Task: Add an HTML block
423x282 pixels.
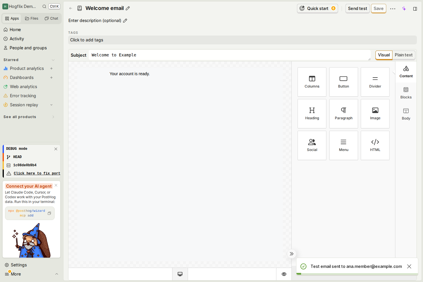Action: 375,145
